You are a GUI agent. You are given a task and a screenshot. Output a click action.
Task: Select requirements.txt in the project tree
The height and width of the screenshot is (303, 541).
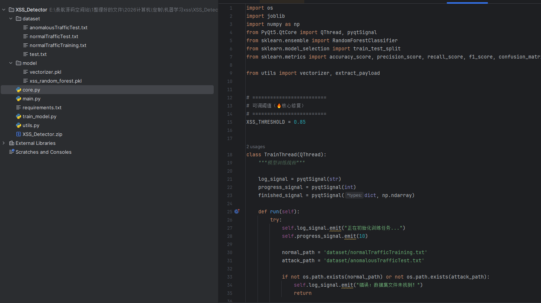(x=42, y=107)
